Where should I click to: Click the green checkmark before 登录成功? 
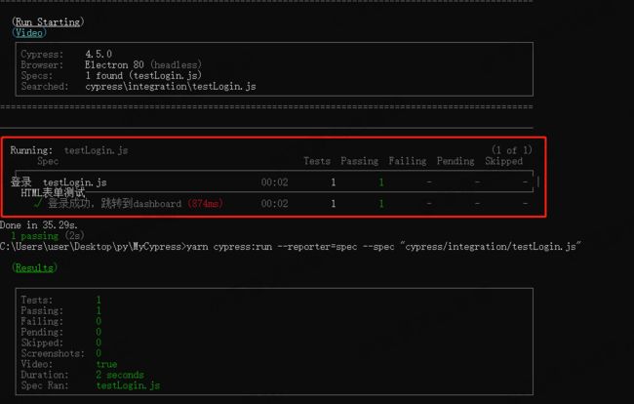38,203
